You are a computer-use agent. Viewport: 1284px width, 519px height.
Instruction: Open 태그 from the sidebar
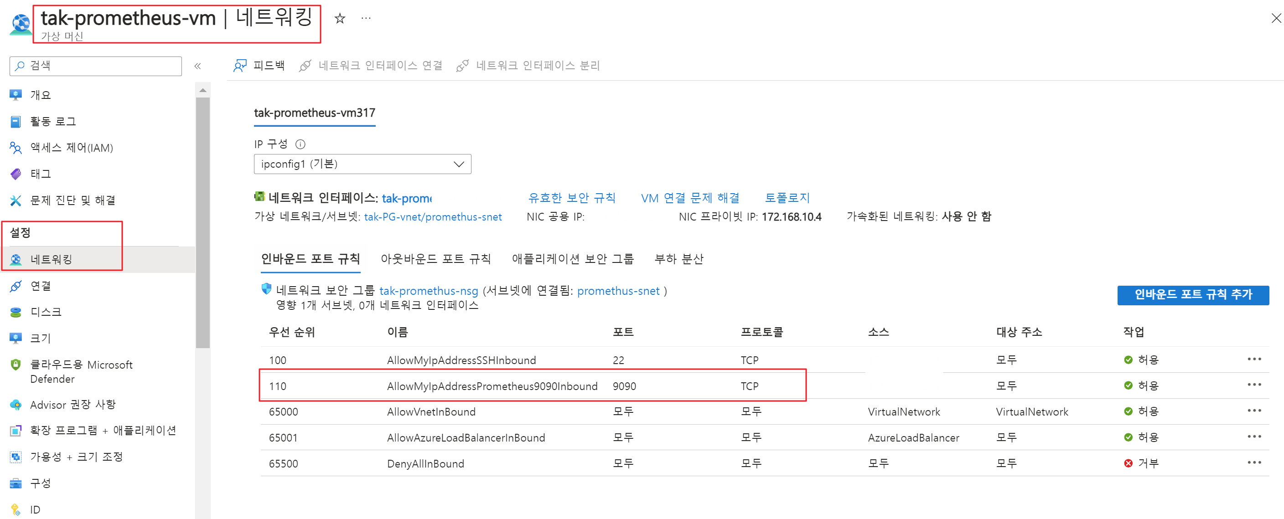click(41, 174)
